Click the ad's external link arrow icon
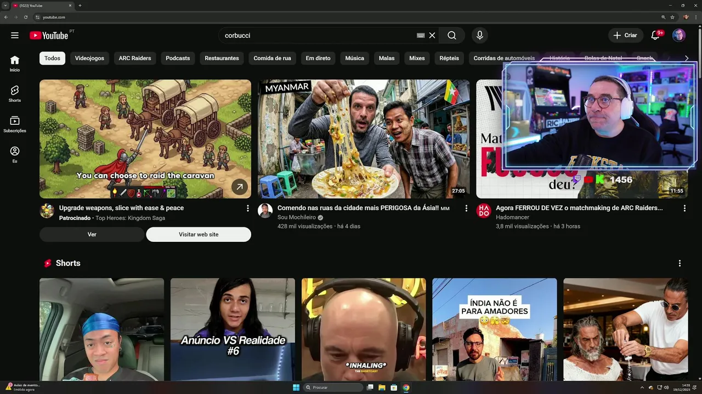Screen dimensions: 702x394 [239, 187]
